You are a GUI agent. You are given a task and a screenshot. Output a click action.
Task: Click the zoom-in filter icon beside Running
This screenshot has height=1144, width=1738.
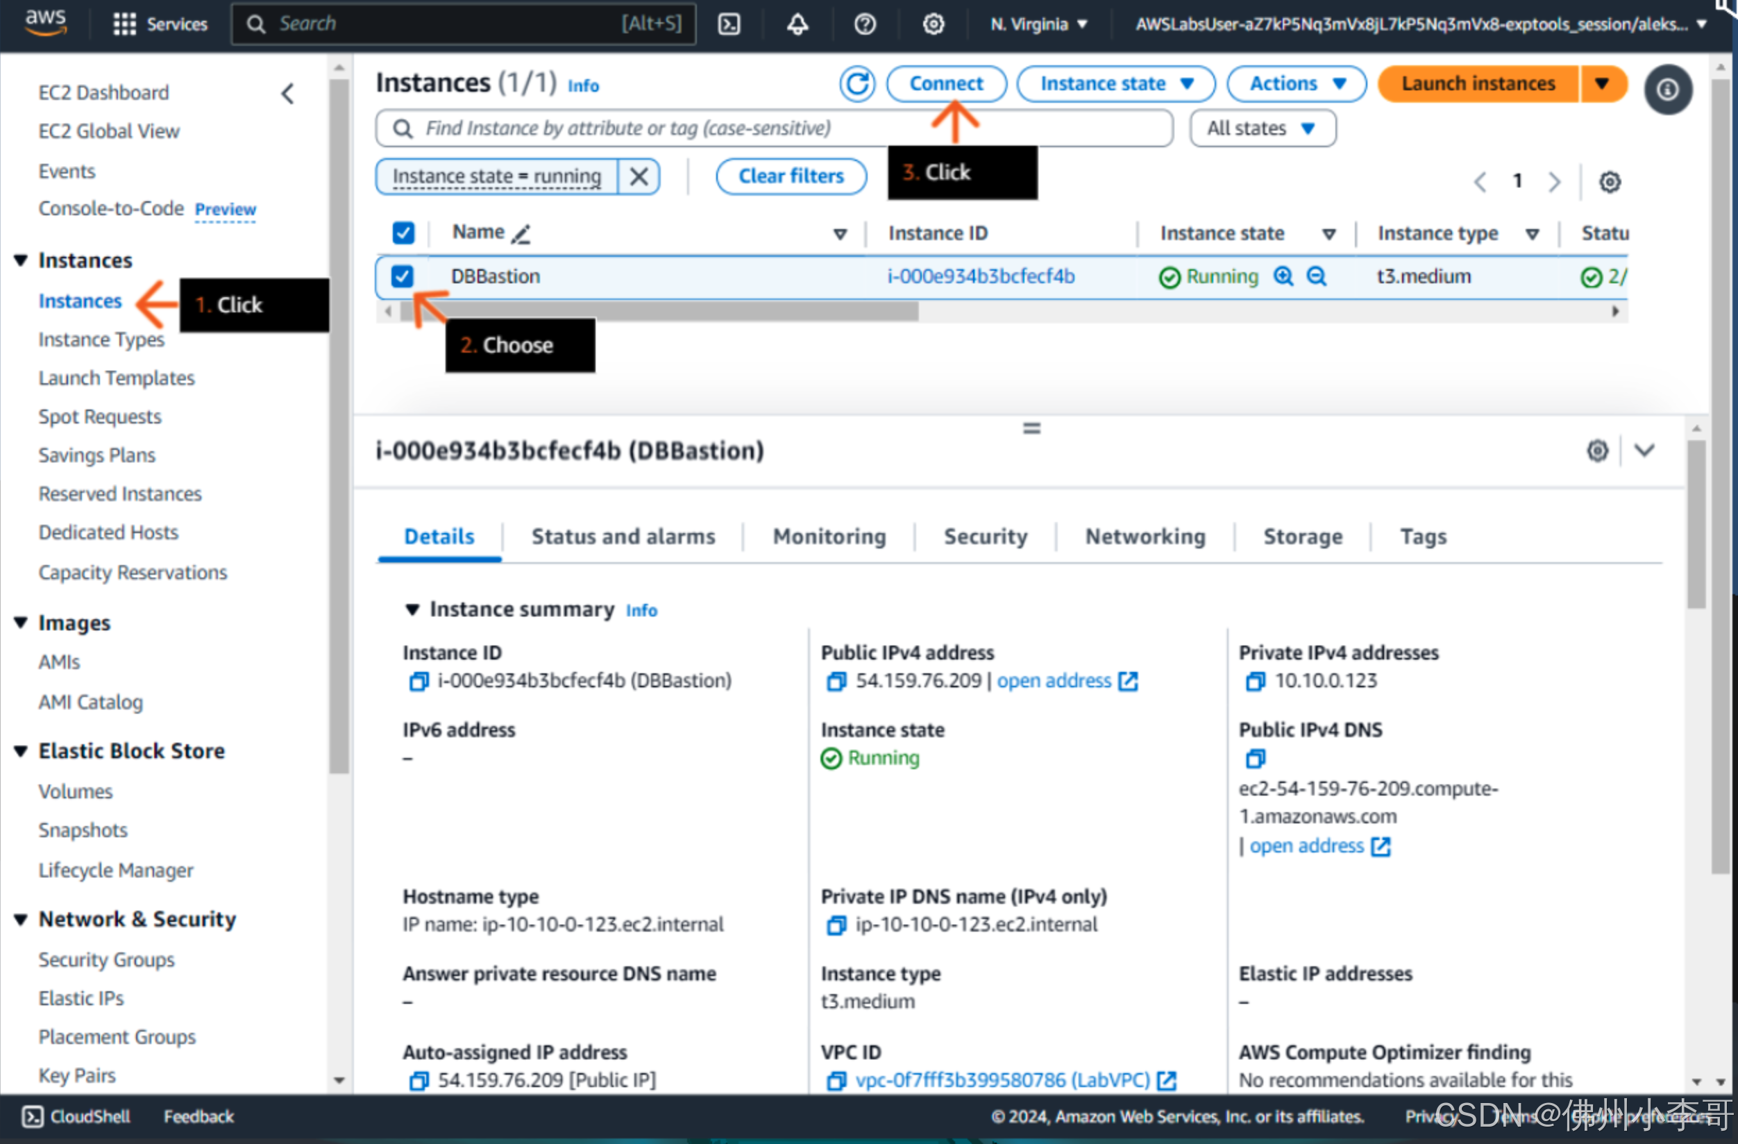click(1283, 276)
